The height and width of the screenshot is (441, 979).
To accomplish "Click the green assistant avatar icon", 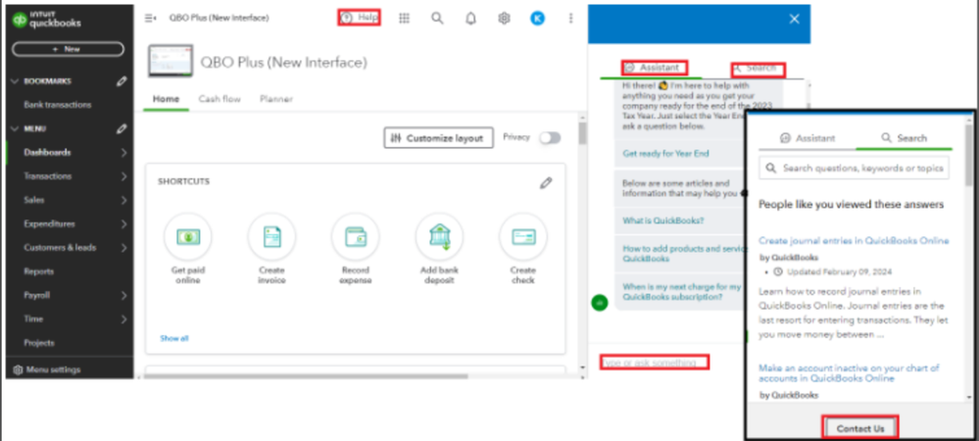I will click(600, 303).
